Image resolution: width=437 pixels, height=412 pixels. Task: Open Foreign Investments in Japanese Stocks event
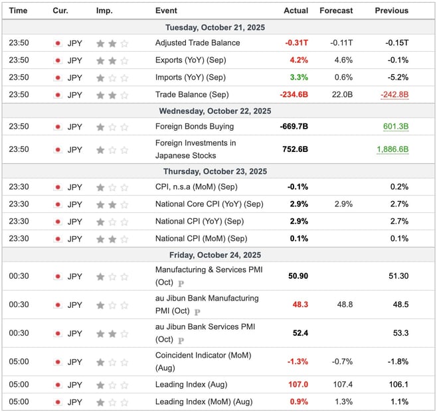(x=195, y=149)
